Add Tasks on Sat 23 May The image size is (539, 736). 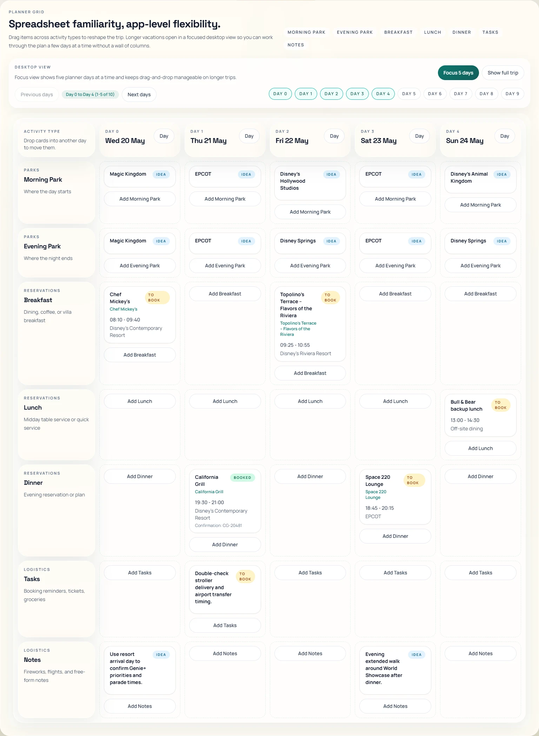click(x=395, y=573)
